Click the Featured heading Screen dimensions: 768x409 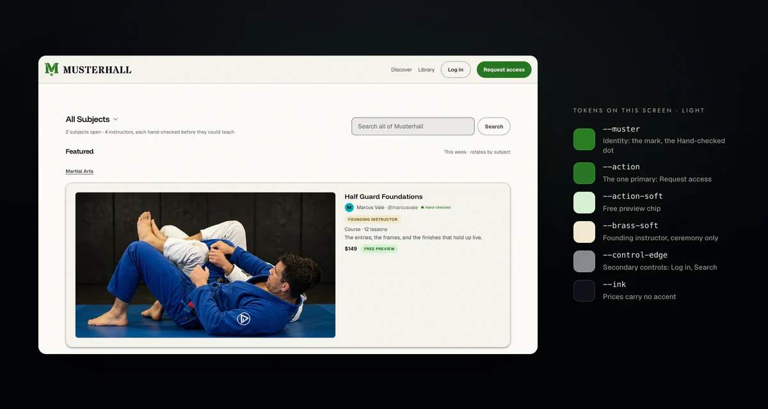79,151
